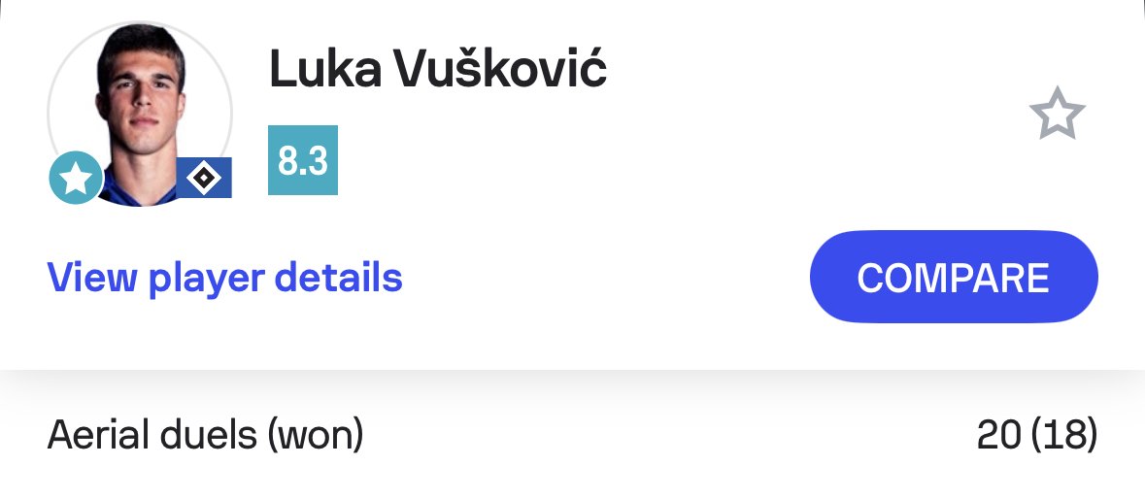The width and height of the screenshot is (1145, 499).
Task: Click the 8.3 rating badge
Action: tap(302, 161)
